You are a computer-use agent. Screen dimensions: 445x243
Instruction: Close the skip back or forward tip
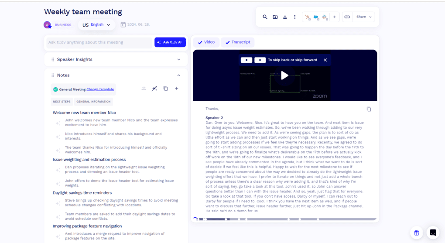tap(325, 60)
